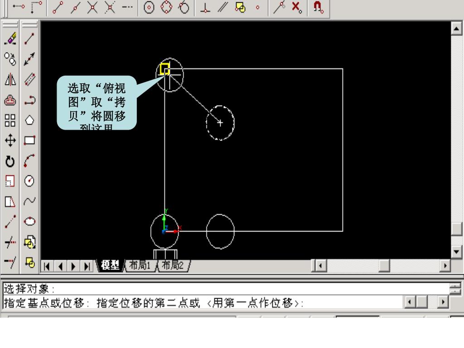Click next layout tab arrow
Image resolution: width=464 pixels, height=348 pixels.
coord(73,266)
